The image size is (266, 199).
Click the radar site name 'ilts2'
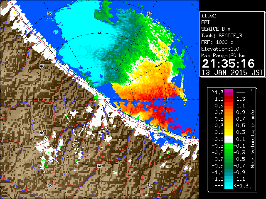(x=209, y=16)
